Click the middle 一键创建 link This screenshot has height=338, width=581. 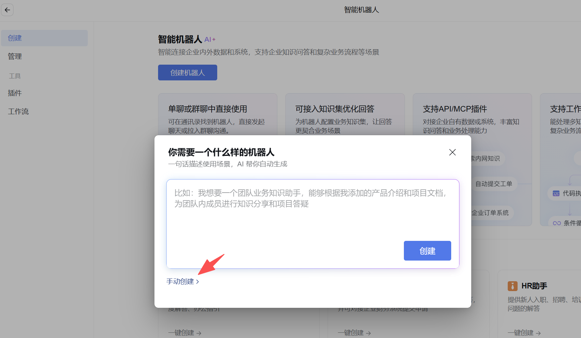[x=354, y=333]
